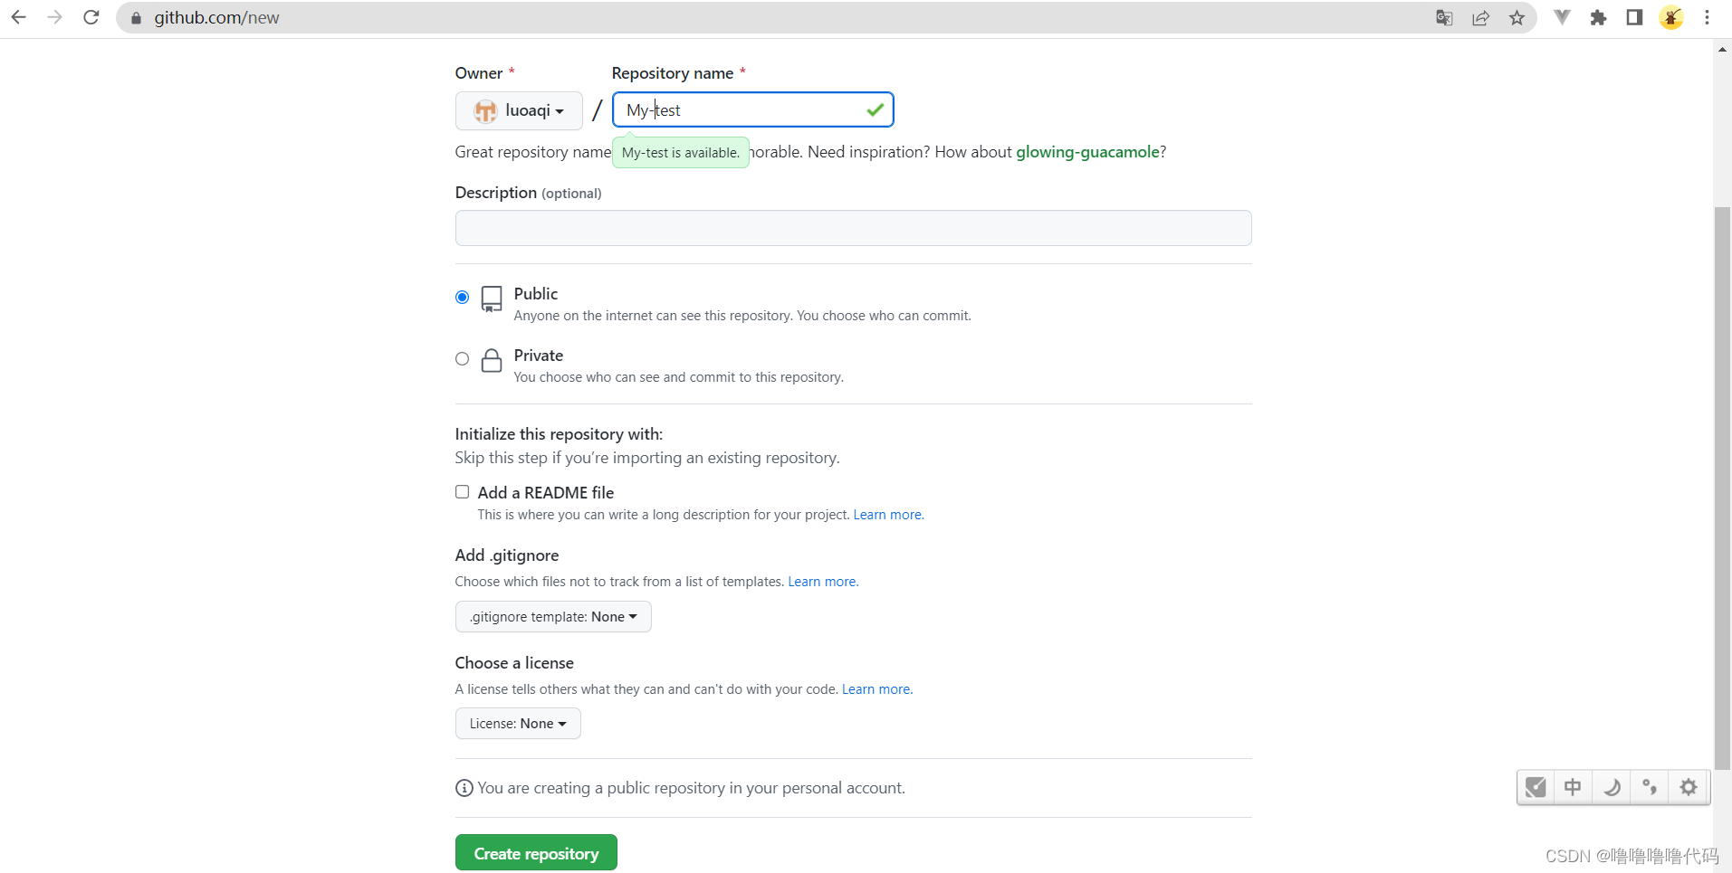Screen dimensions: 1732x873
Task: Toggle the browser side panel icon
Action: pos(1634,17)
